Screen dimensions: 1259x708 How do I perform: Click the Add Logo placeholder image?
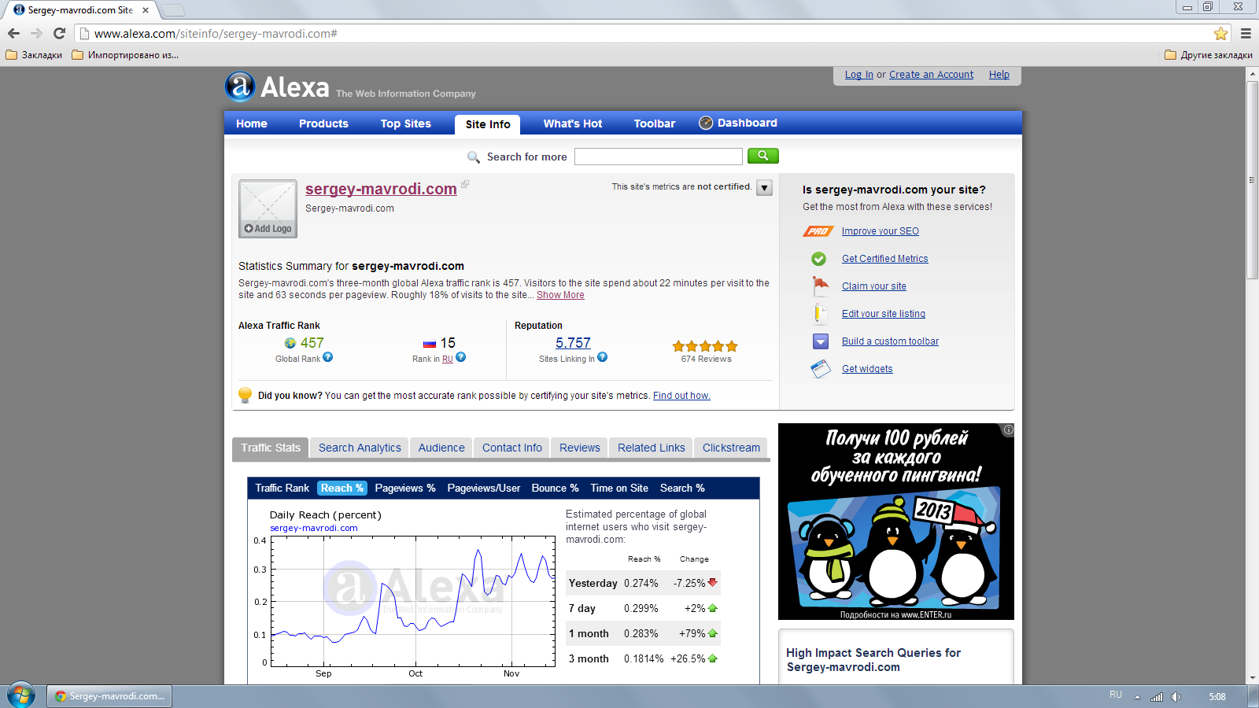pos(268,208)
